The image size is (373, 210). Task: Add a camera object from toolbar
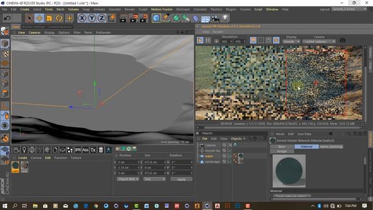click(215, 18)
